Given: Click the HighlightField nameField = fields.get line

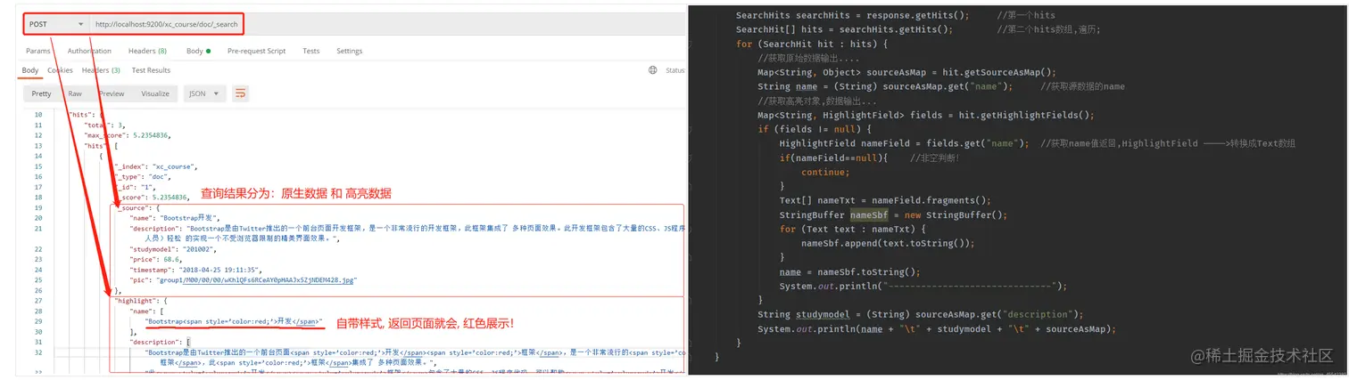Looking at the screenshot, I should click(905, 143).
